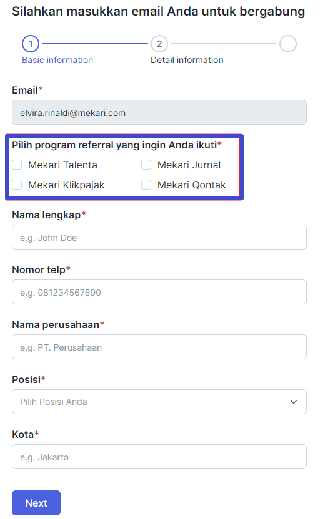Check the Mekari Klikpajak box

(x=17, y=185)
